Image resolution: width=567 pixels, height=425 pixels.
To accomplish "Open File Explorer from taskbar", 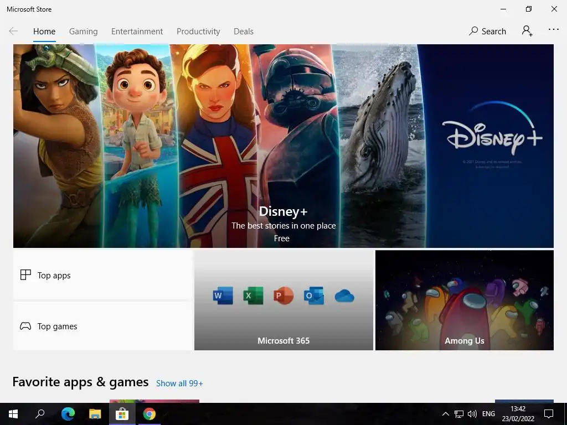I will 95,414.
